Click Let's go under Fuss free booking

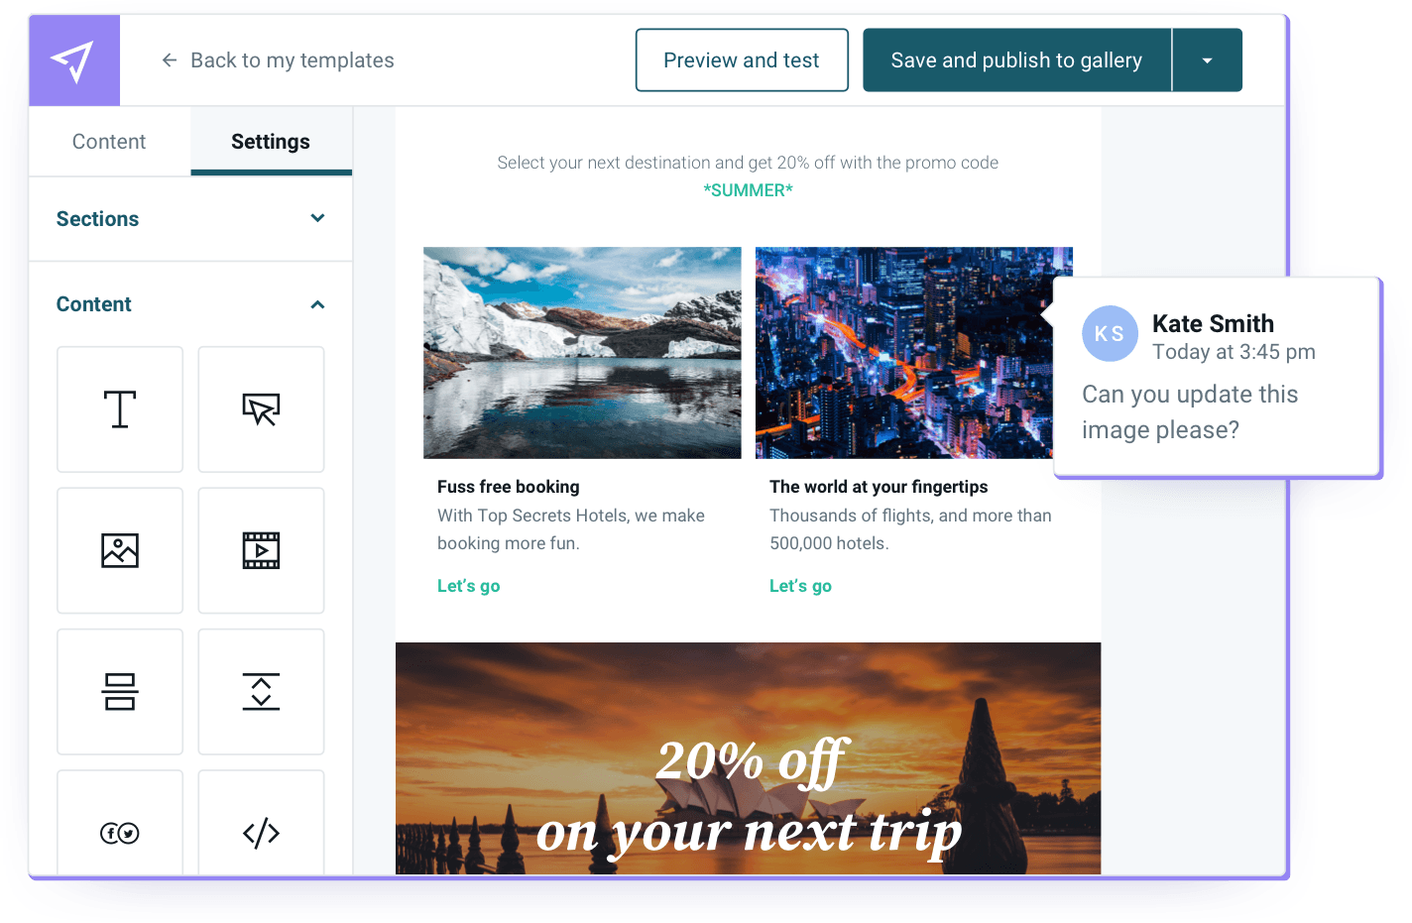469,586
